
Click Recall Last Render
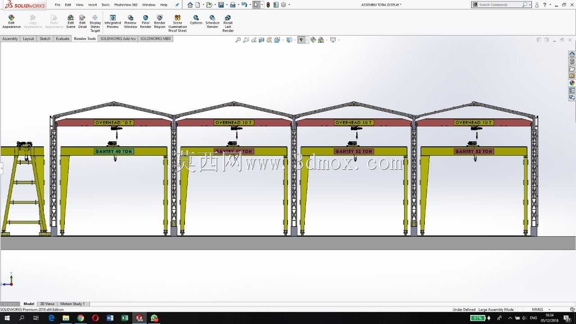coord(228,24)
